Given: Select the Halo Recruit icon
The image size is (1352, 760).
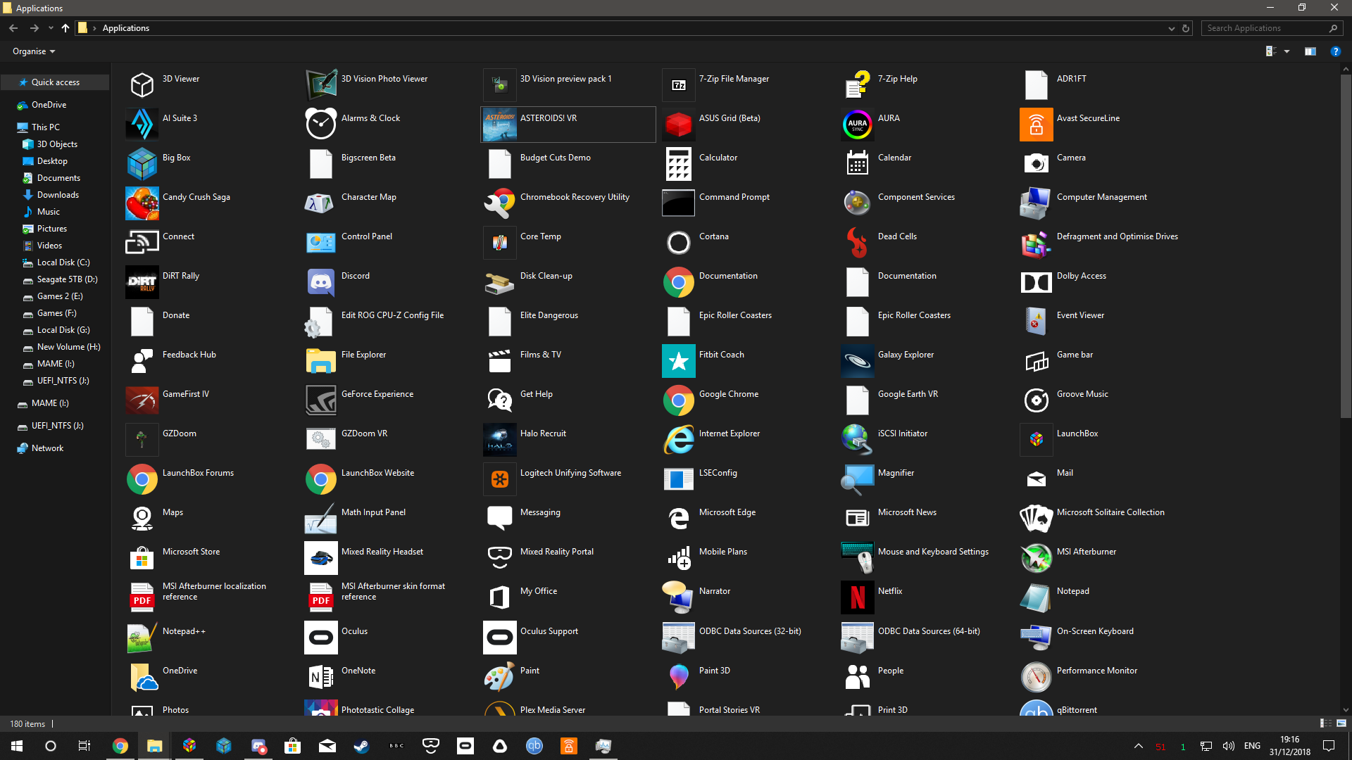Looking at the screenshot, I should click(x=500, y=440).
